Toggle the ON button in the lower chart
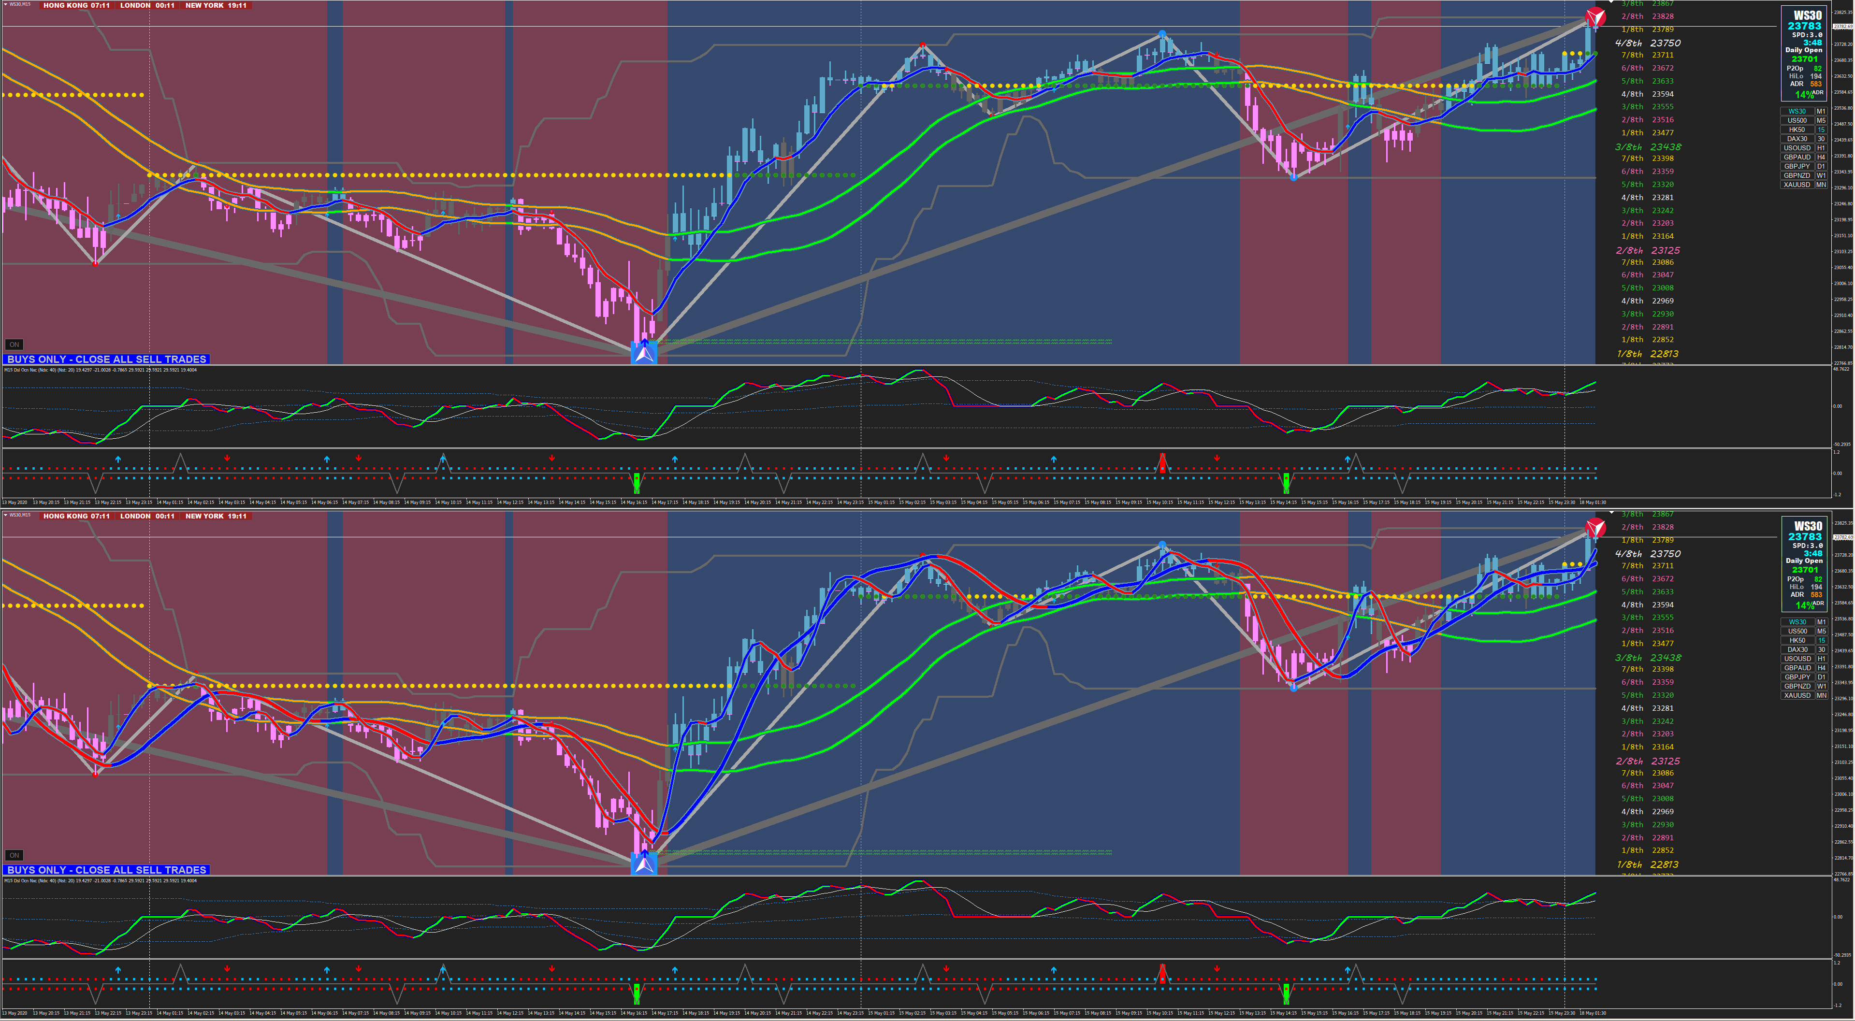The height and width of the screenshot is (1021, 1855). pos(14,855)
